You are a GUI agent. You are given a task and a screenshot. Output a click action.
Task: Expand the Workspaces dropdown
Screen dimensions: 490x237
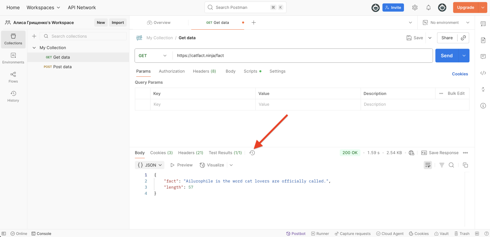[x=43, y=8]
